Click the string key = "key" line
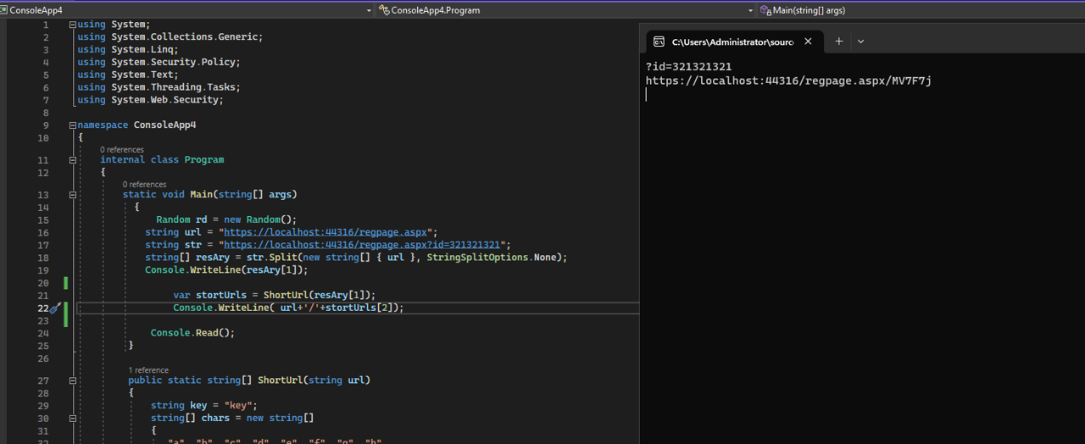Image resolution: width=1085 pixels, height=444 pixels. pos(203,405)
